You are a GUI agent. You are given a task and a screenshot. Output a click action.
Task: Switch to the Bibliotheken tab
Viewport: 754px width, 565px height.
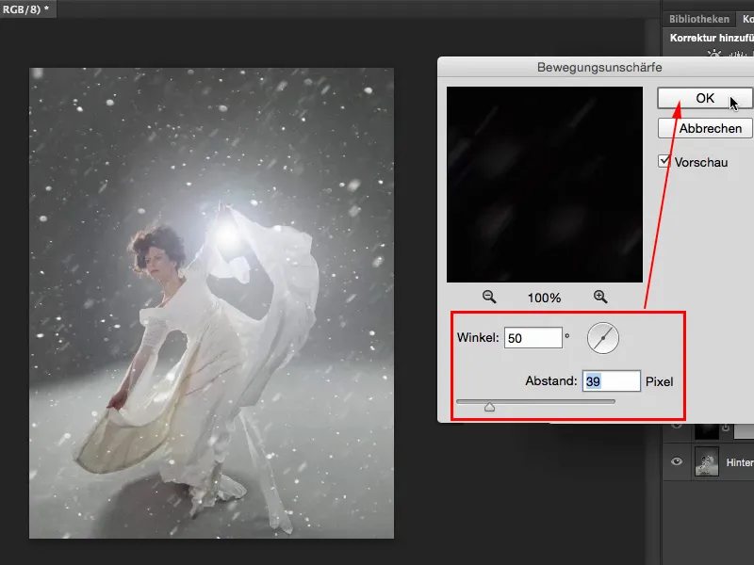(699, 19)
